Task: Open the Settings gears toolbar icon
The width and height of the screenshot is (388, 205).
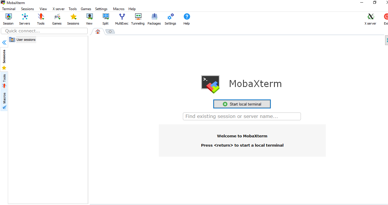Action: [170, 19]
